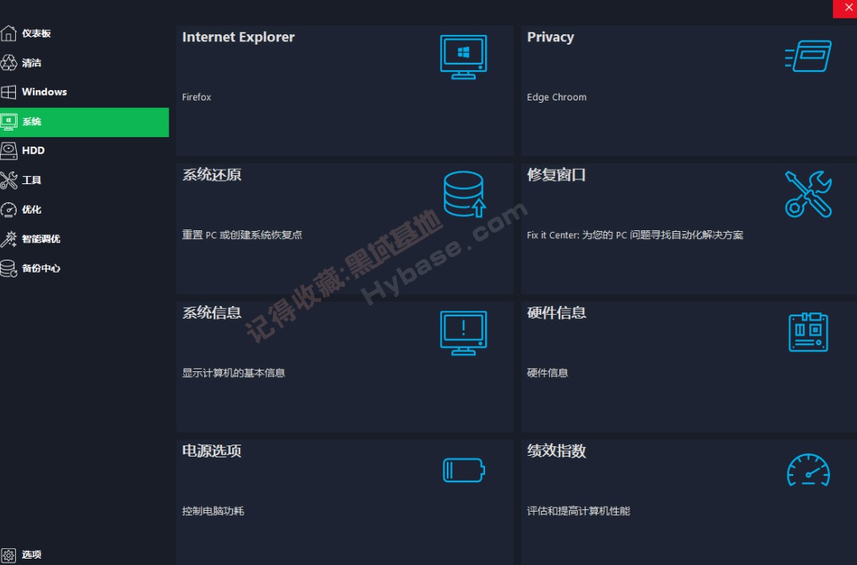This screenshot has width=857, height=565.
Task: Select the highlighted 系统 menu item
Action: (x=85, y=122)
